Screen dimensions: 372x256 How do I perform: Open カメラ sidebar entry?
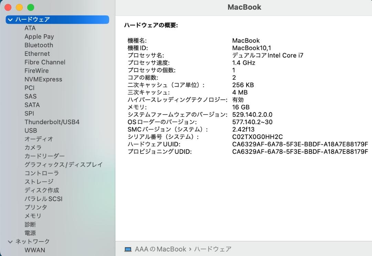click(x=33, y=148)
